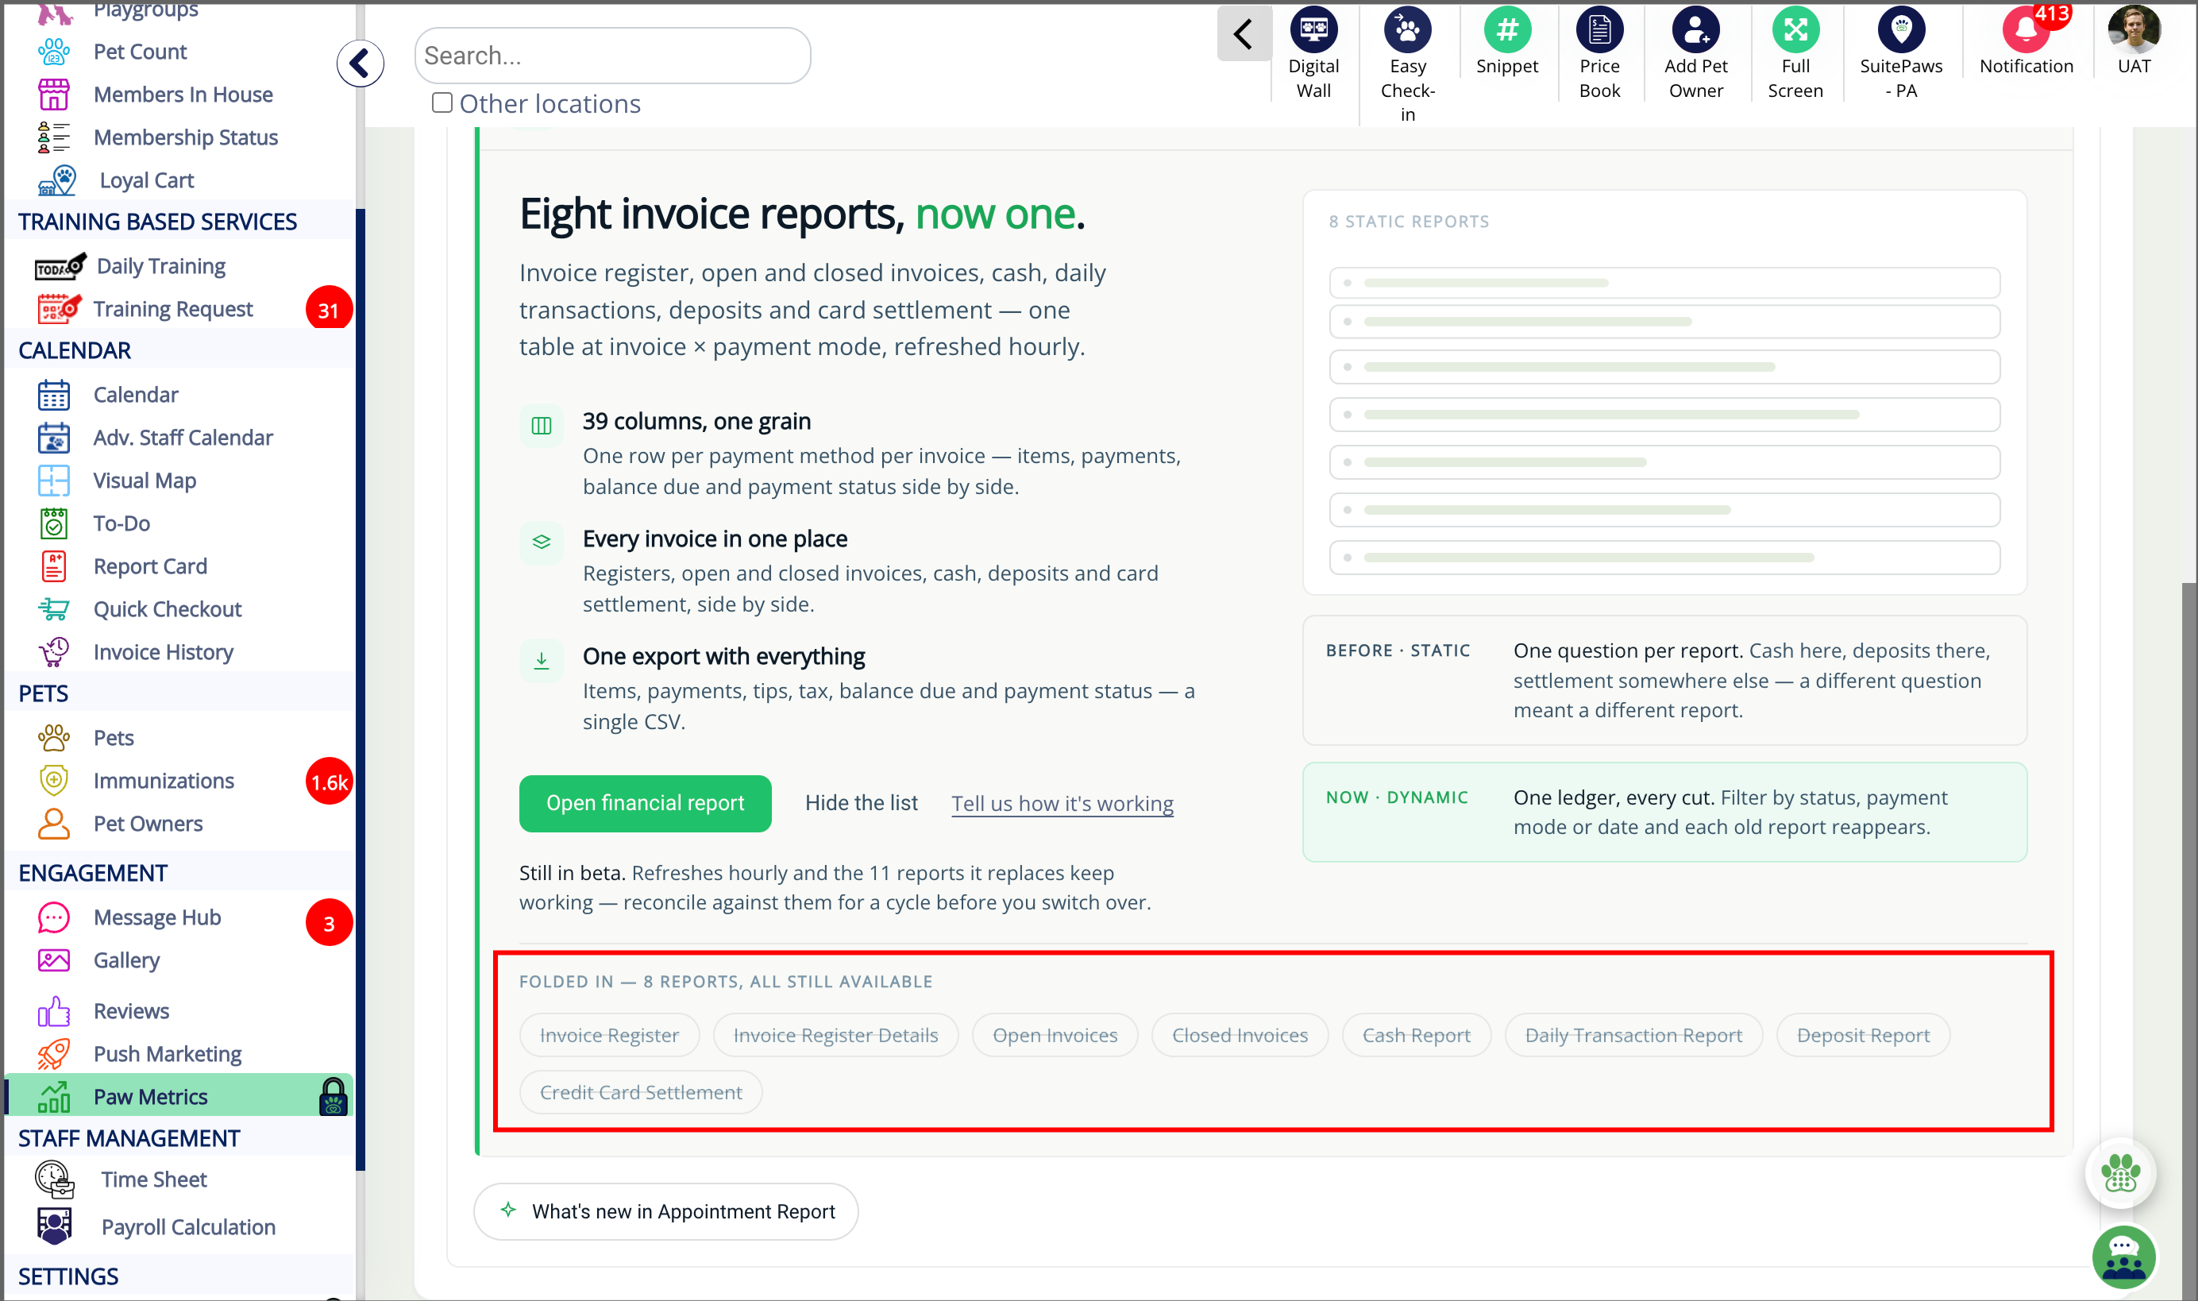Collapse the top toolbar with the chevron
The width and height of the screenshot is (2198, 1301).
coord(1243,34)
